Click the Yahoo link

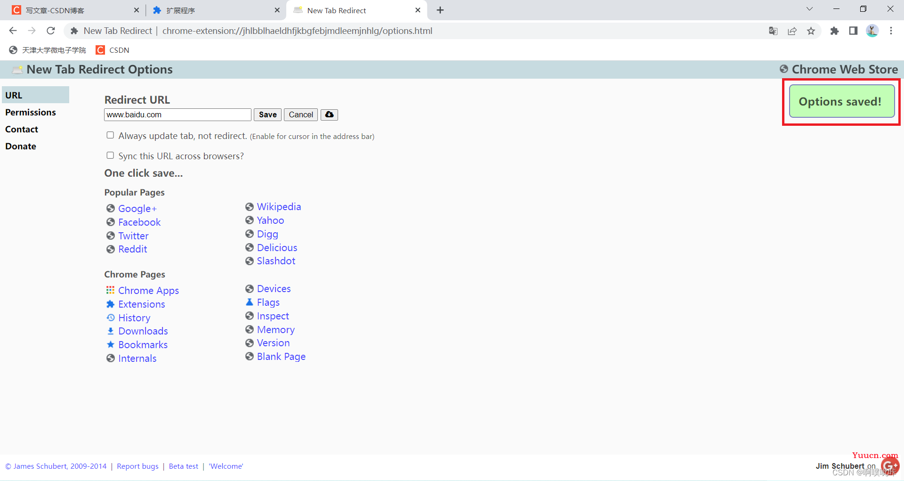click(270, 220)
